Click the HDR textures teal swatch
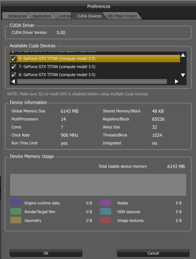The height and width of the screenshot is (259, 196). (x=106, y=211)
